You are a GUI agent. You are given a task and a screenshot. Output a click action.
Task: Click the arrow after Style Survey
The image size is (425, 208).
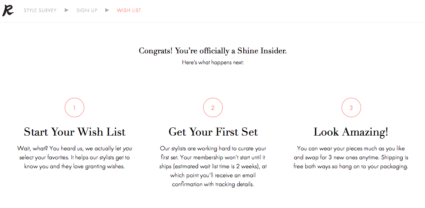coord(67,10)
